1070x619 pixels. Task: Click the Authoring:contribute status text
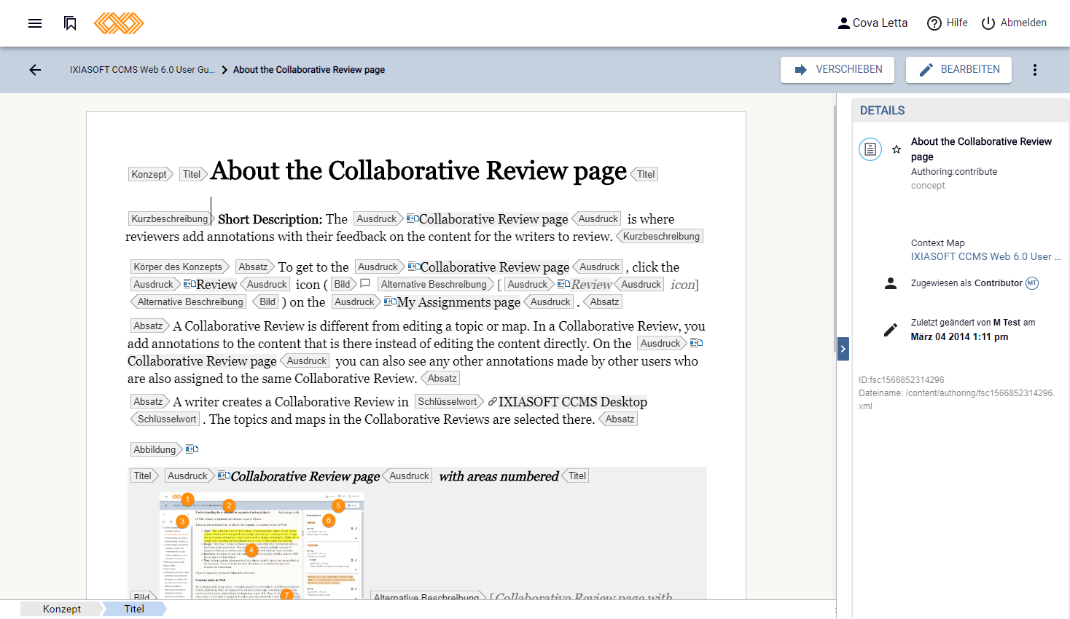coord(954,172)
